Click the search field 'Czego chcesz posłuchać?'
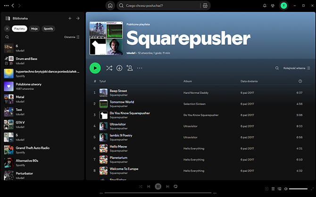 [x=158, y=6]
